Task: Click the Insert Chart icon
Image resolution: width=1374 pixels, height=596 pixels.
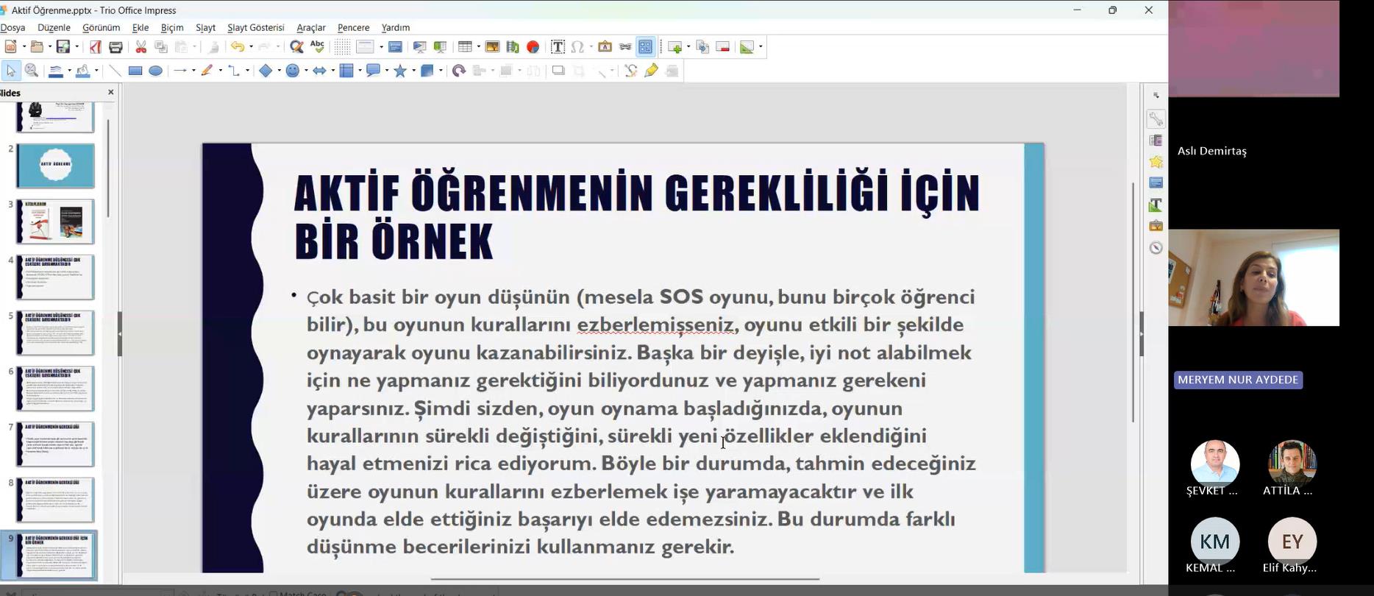Action: tap(533, 47)
